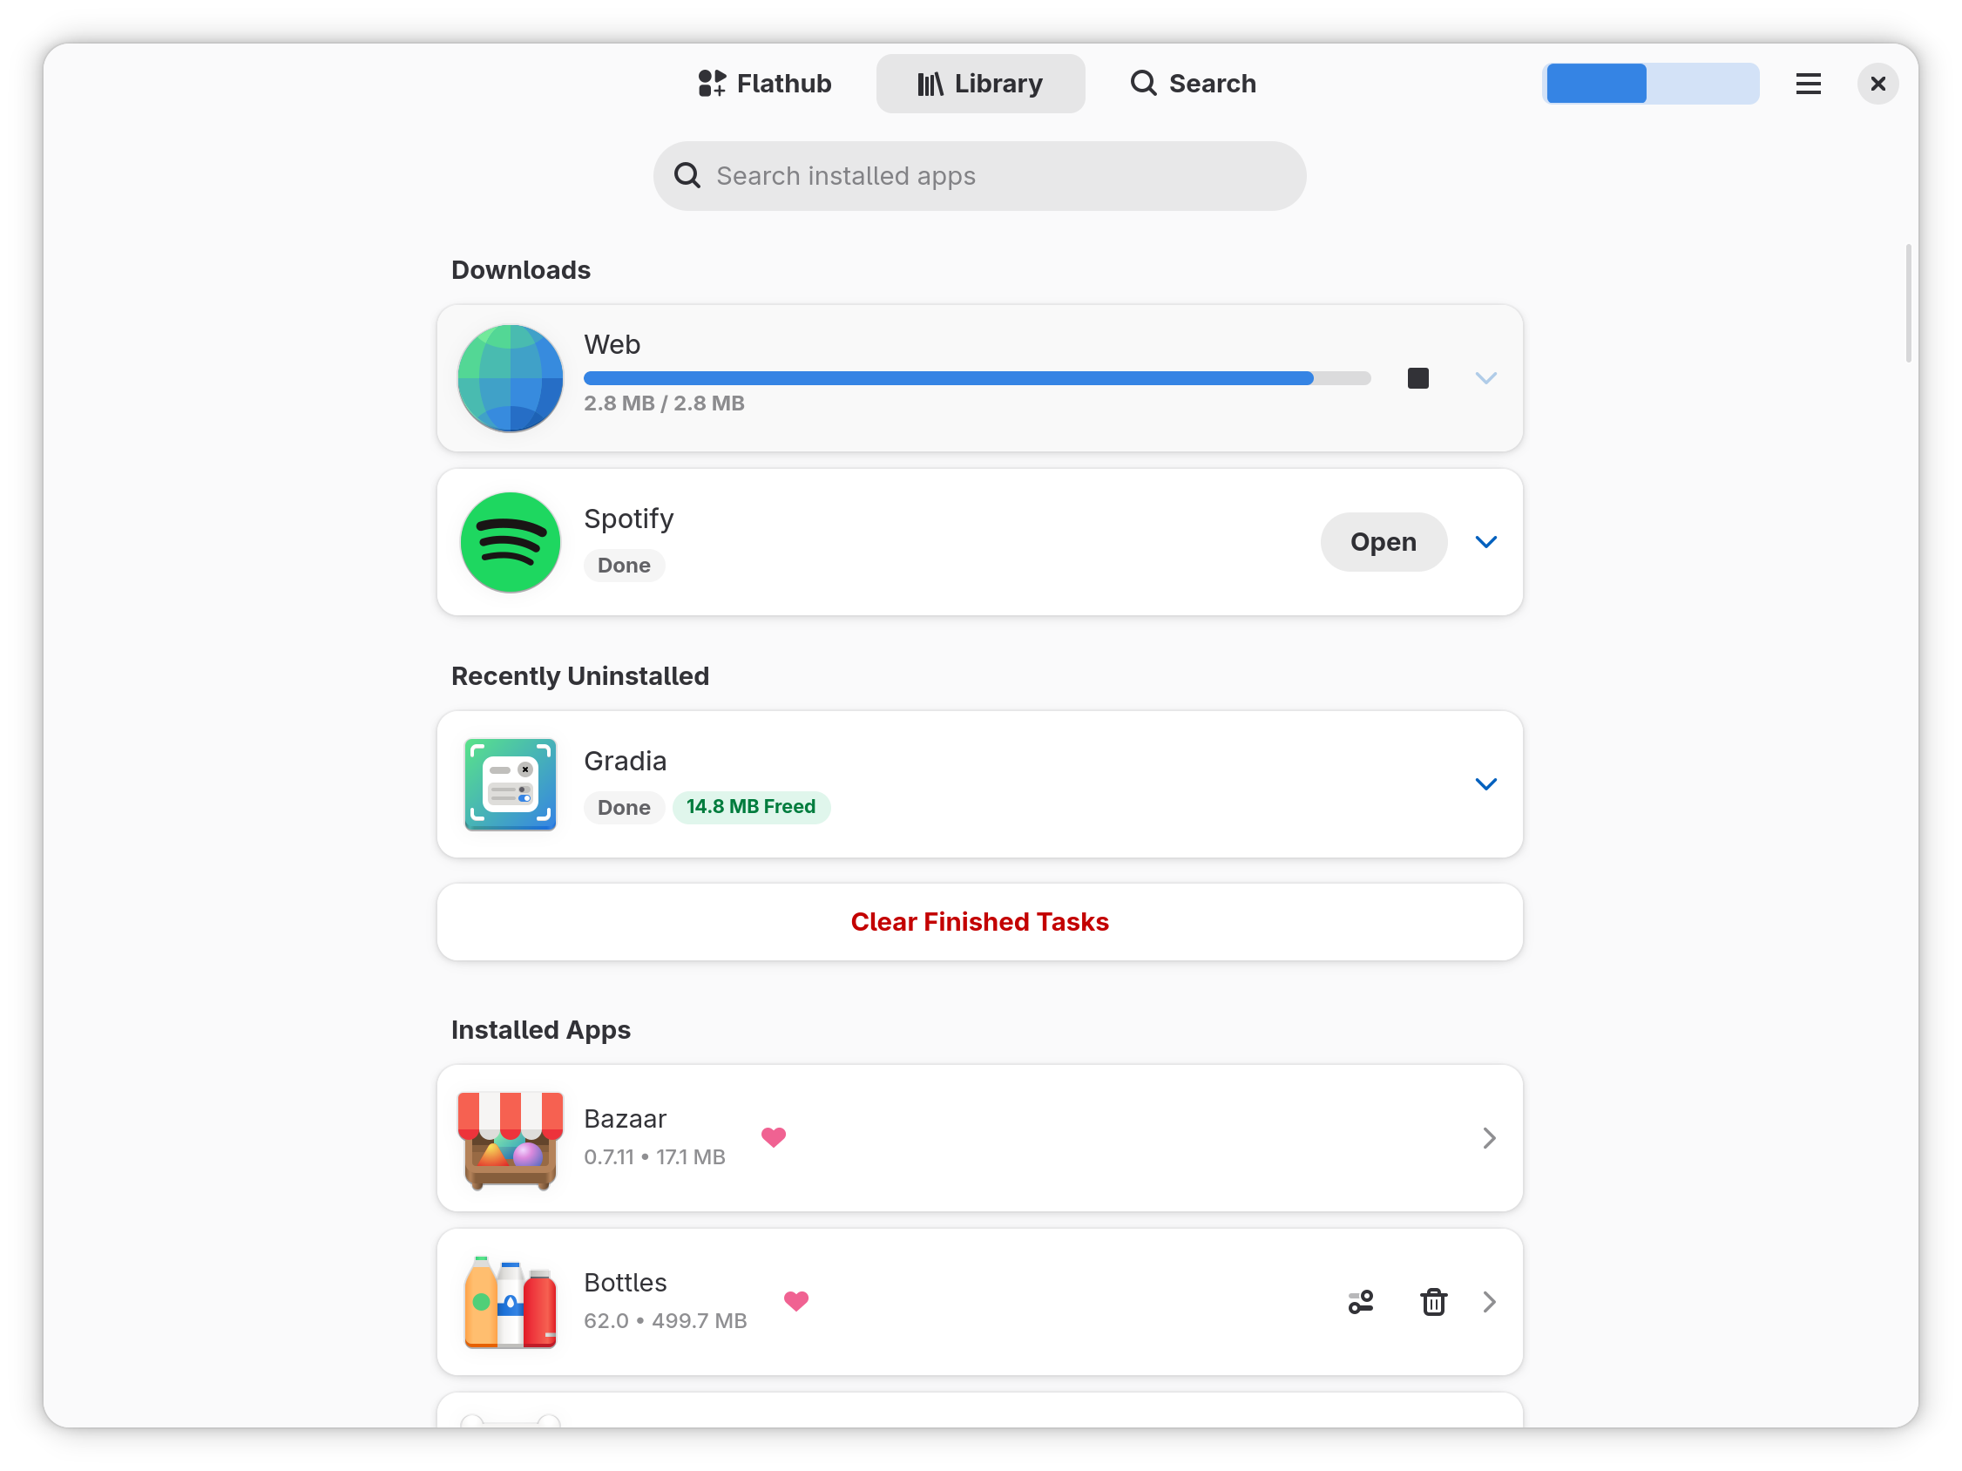Click the trash icon for Bottles
This screenshot has width=1962, height=1471.
click(x=1433, y=1302)
